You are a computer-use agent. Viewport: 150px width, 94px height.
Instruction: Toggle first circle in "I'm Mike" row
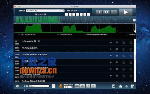click(x=123, y=62)
